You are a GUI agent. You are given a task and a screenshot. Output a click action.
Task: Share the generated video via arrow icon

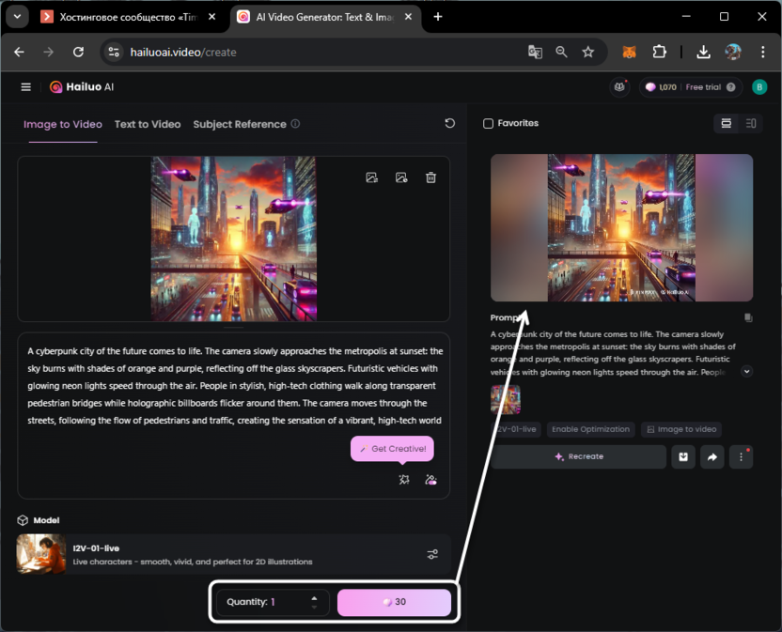(x=712, y=457)
